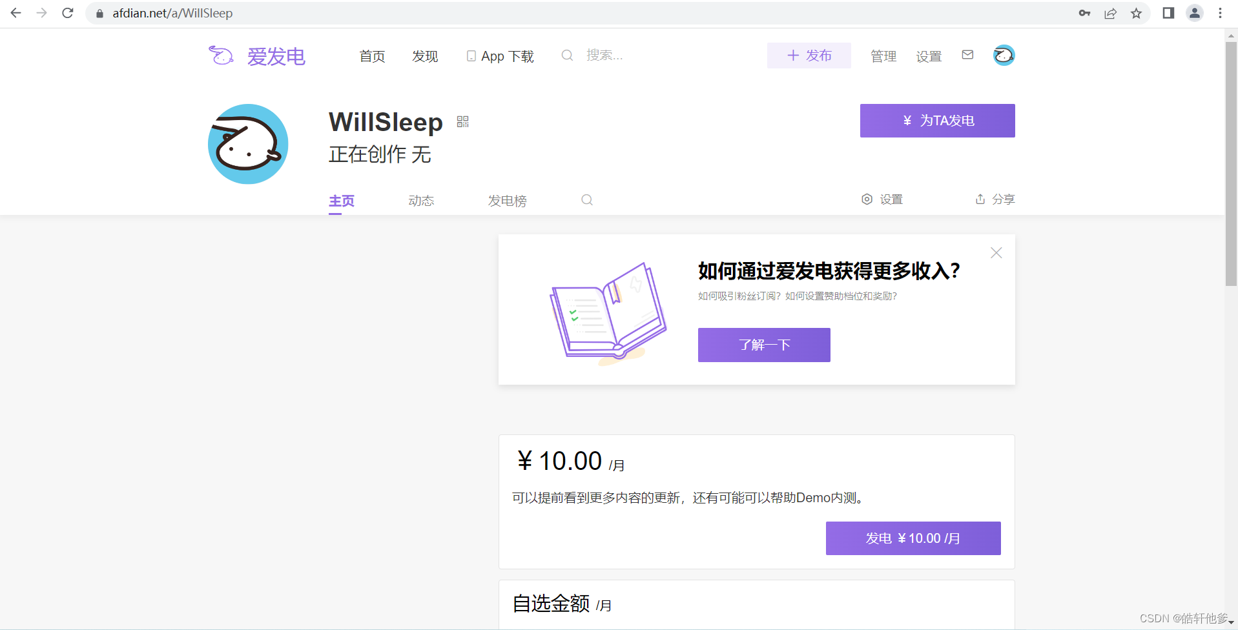This screenshot has height=630, width=1238.
Task: Click the open book illustration
Action: pyautogui.click(x=608, y=312)
